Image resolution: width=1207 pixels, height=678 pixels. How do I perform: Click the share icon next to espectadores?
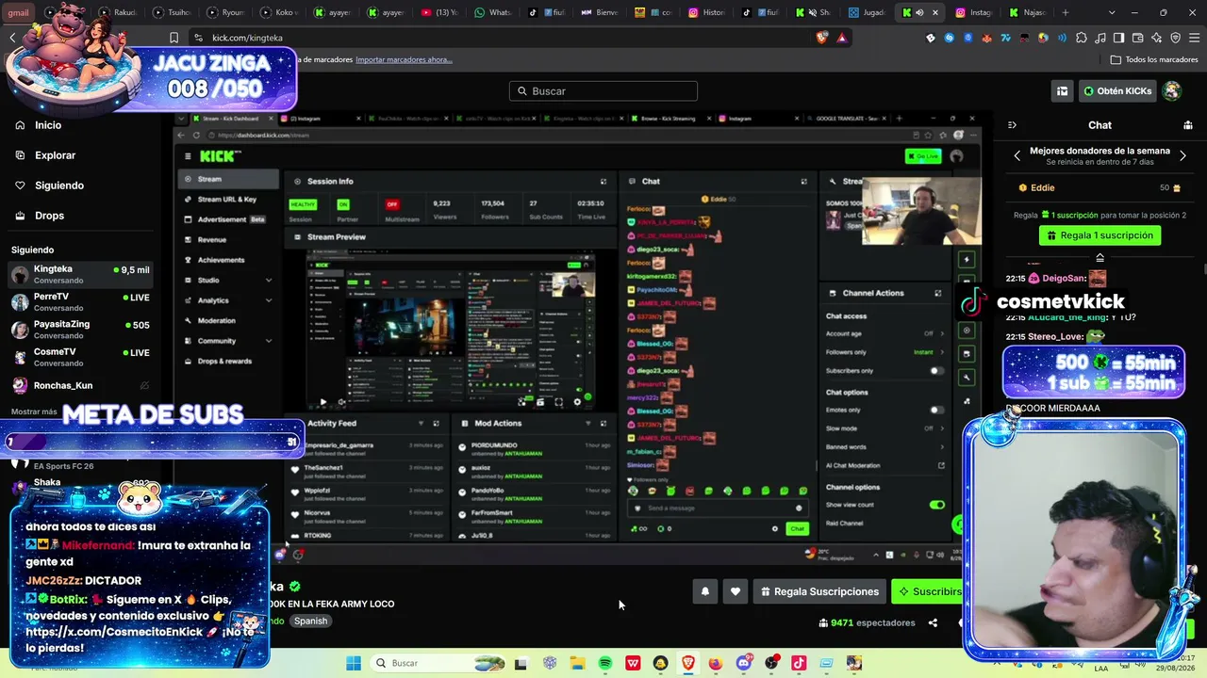(933, 622)
